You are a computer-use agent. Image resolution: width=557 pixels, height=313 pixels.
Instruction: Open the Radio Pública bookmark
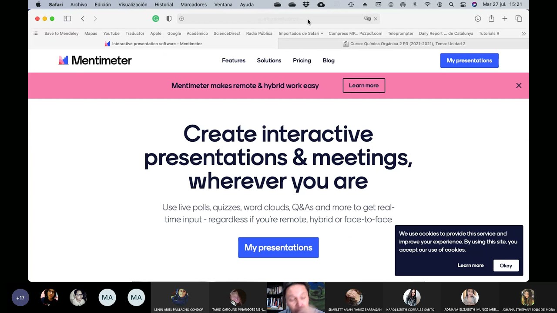tap(259, 33)
